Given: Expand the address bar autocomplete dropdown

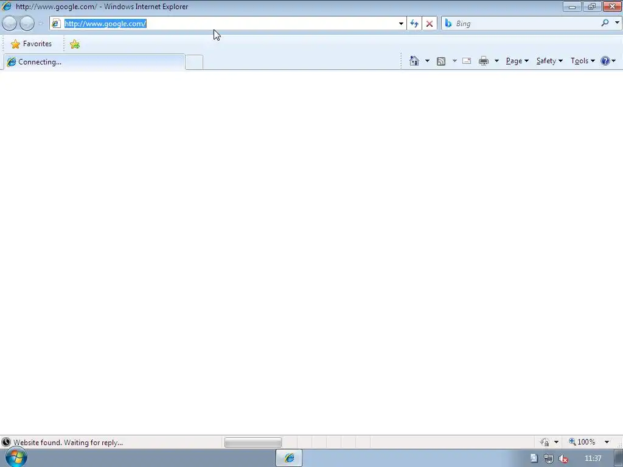Looking at the screenshot, I should coord(401,24).
